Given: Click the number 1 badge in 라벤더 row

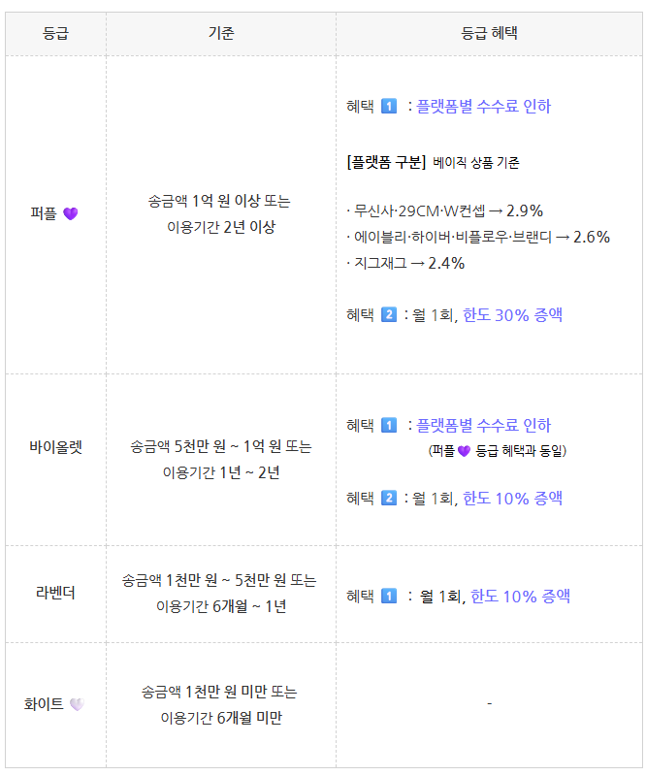Looking at the screenshot, I should pyautogui.click(x=388, y=597).
